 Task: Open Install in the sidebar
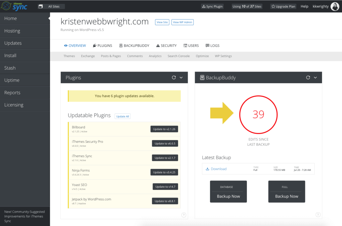[x=25, y=55]
